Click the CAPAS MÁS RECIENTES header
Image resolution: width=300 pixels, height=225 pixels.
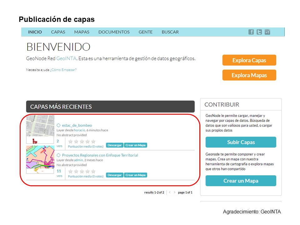tap(110, 107)
